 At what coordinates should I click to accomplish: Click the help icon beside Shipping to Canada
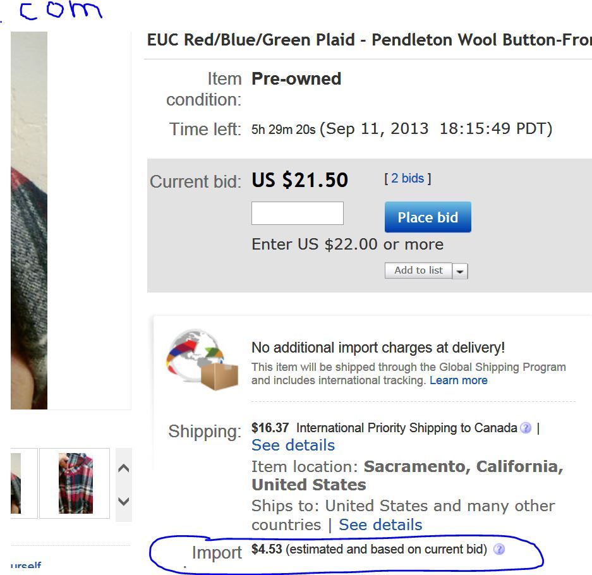click(525, 428)
